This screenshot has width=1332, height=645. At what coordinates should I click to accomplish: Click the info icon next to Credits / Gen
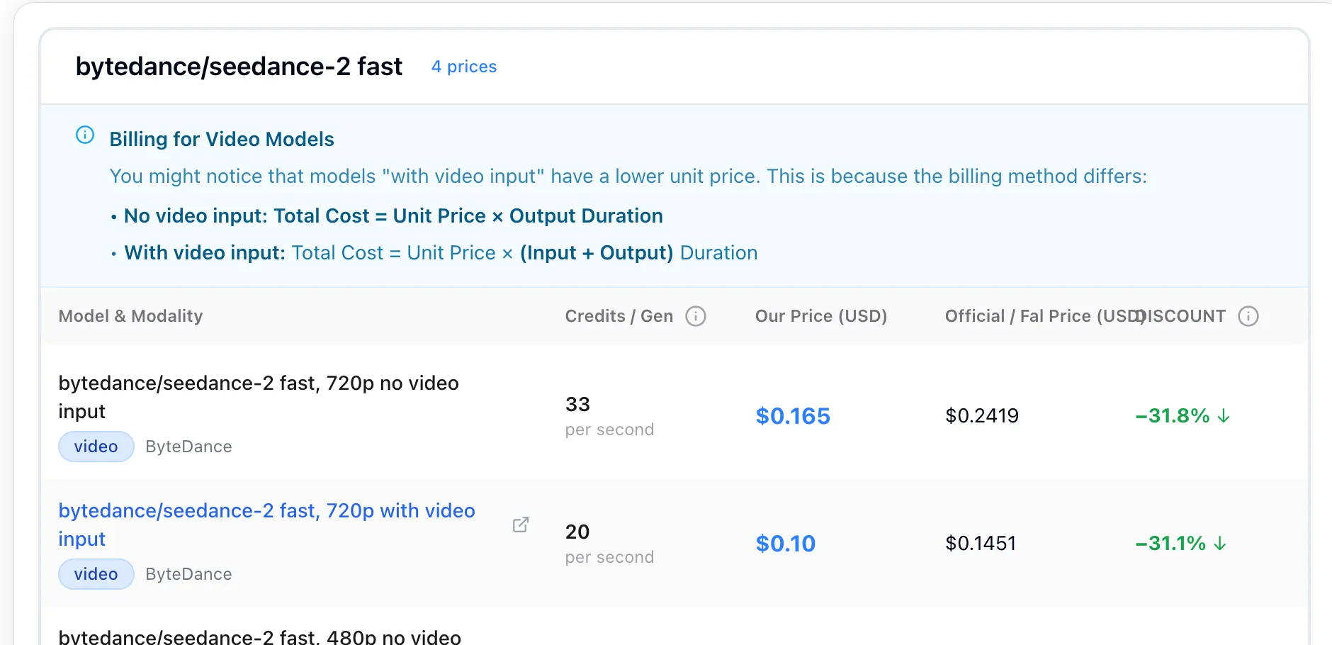696,316
